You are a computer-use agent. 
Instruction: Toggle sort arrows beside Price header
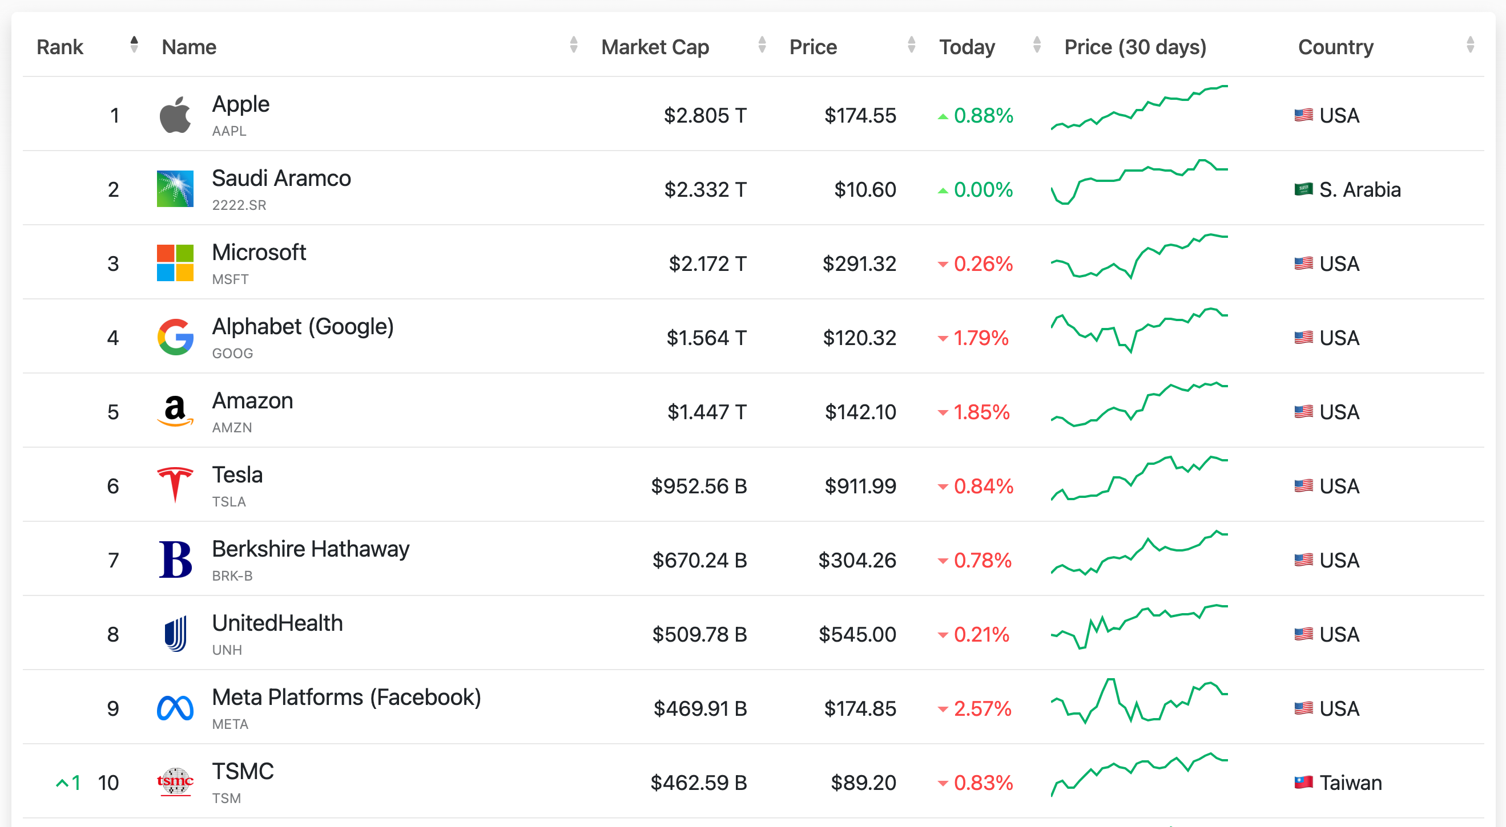911,45
